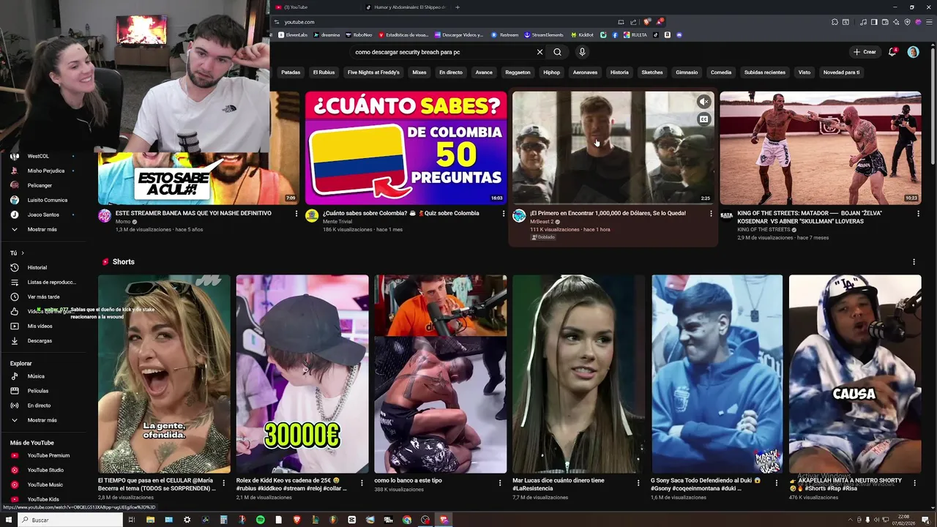Open options menu for MrBeast 2 video

point(710,214)
